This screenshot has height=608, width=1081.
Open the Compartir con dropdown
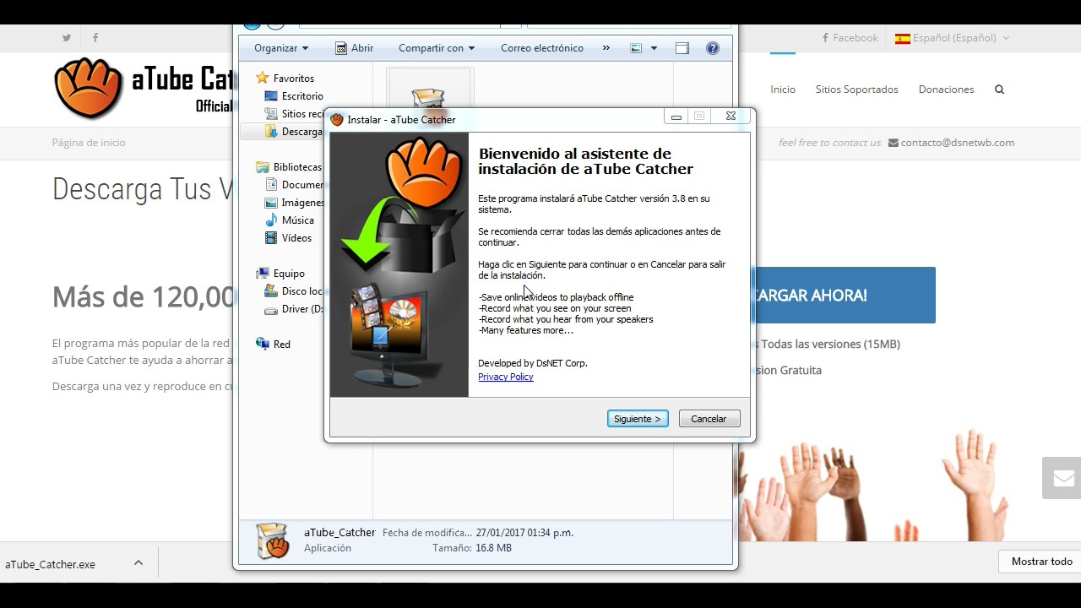437,48
